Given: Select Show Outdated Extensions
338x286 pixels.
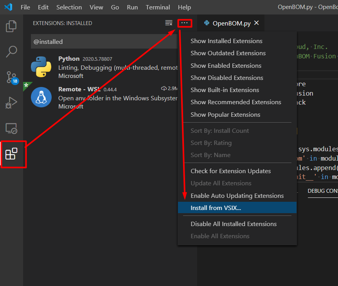Looking at the screenshot, I should (228, 53).
